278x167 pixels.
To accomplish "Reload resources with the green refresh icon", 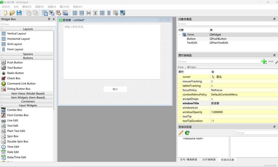I will pos(187,133).
